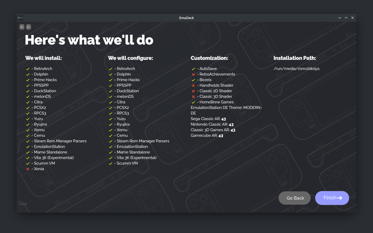
Task: Click 'HomeBrew Games' customization label
Action: [217, 102]
